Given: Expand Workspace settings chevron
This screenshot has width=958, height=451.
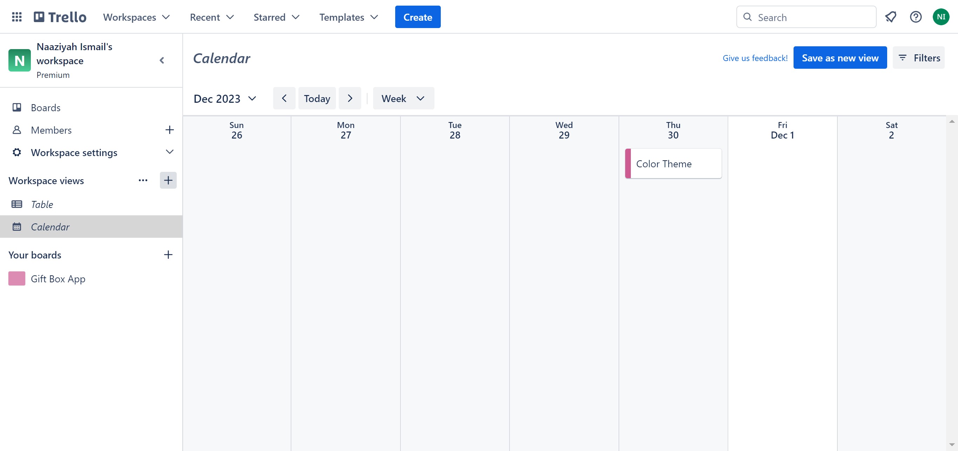Looking at the screenshot, I should [x=169, y=152].
